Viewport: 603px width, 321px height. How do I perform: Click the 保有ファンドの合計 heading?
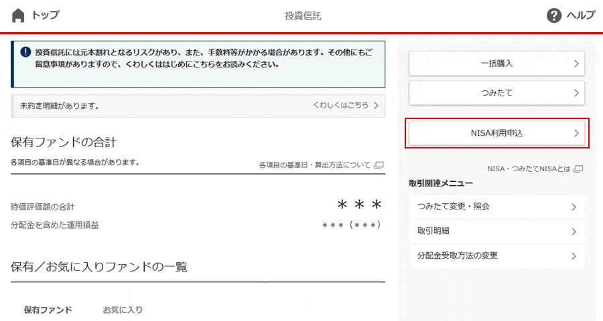(x=64, y=142)
